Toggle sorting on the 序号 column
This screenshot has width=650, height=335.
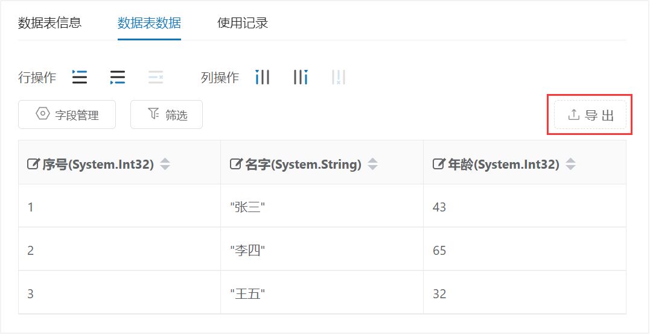(x=165, y=164)
